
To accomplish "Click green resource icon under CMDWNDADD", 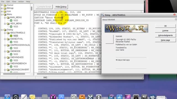I will point(11,61).
